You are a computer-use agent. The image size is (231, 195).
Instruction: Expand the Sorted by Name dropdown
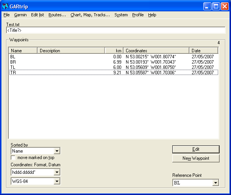coord(57,151)
